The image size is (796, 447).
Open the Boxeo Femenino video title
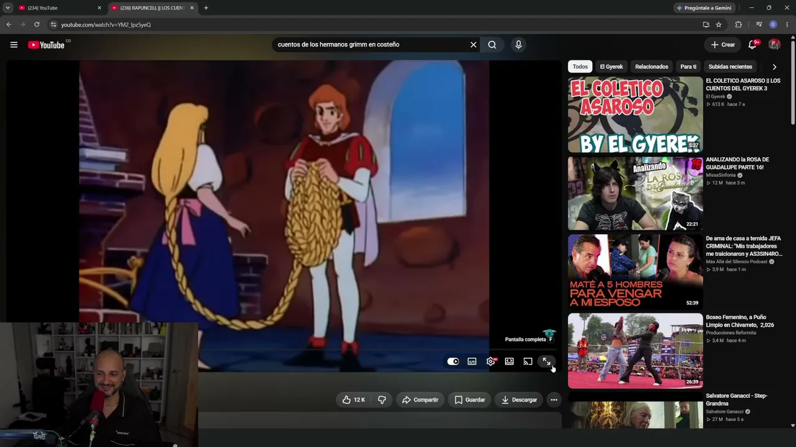coord(740,321)
